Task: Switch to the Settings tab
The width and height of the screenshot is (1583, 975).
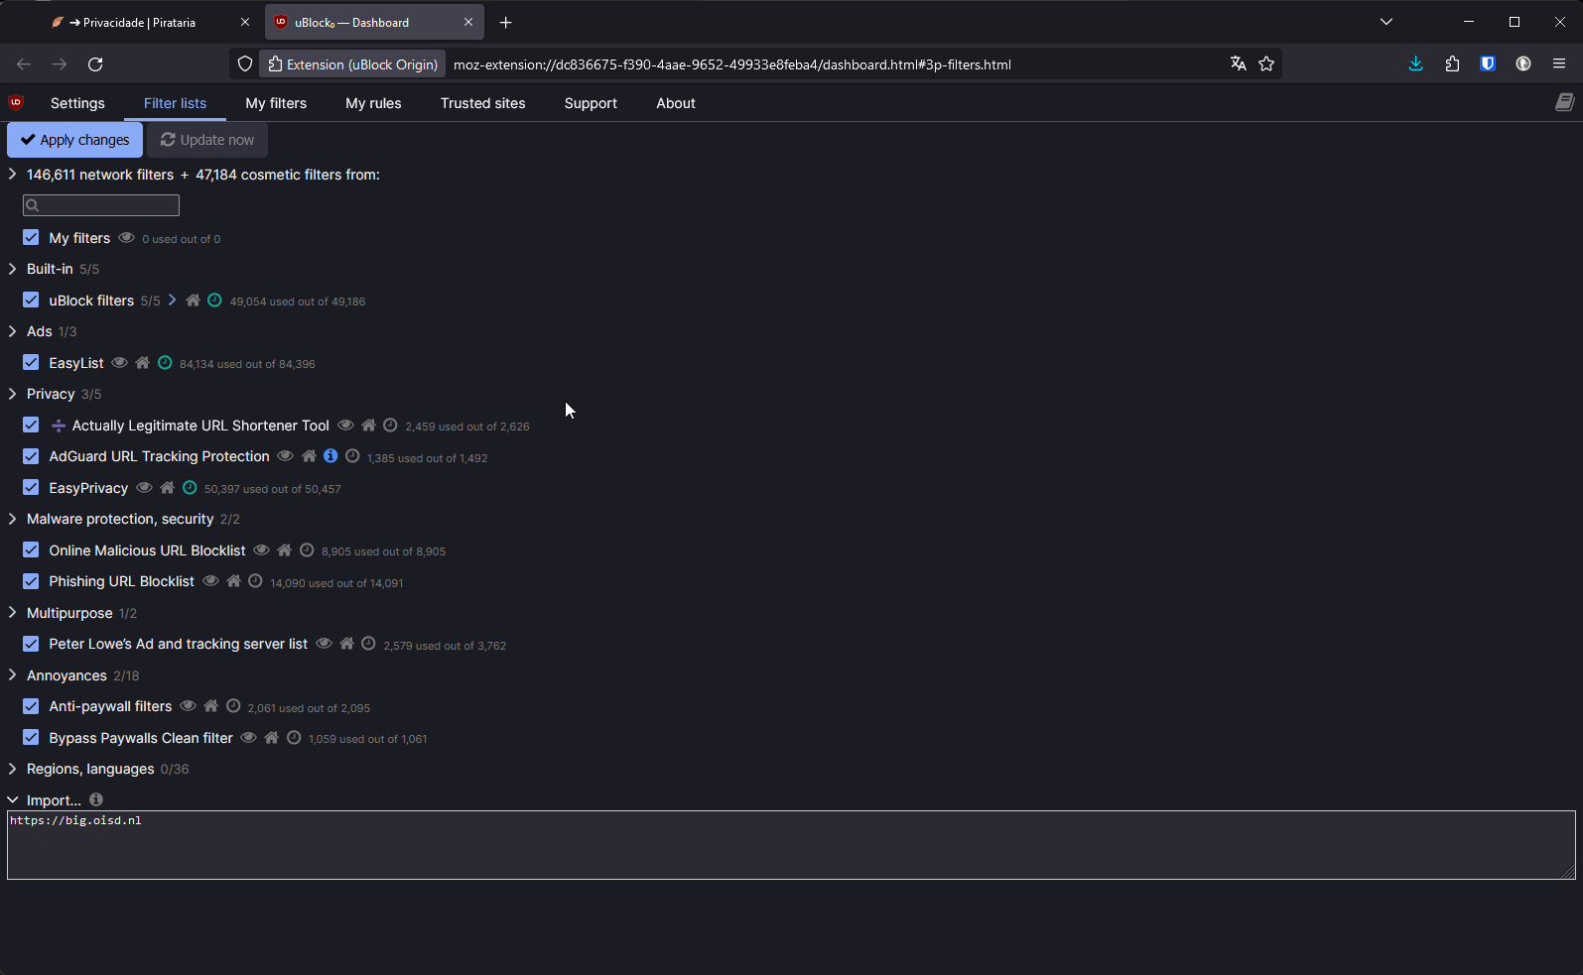Action: (x=77, y=103)
